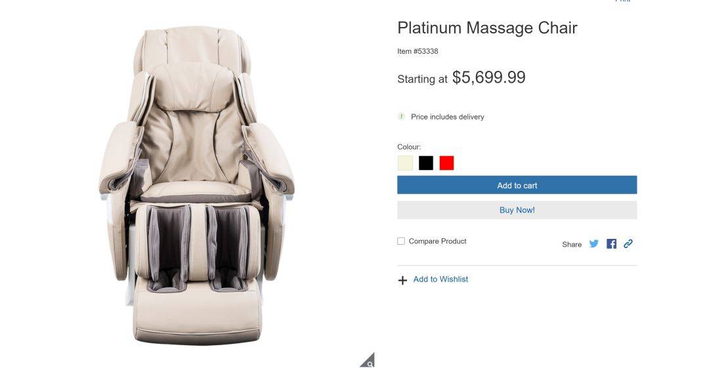Click the massage chair product image
The image size is (709, 376).
197,185
